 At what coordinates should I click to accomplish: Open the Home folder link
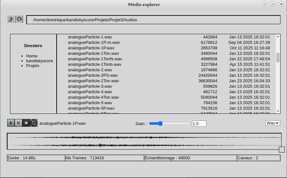coord(32,56)
